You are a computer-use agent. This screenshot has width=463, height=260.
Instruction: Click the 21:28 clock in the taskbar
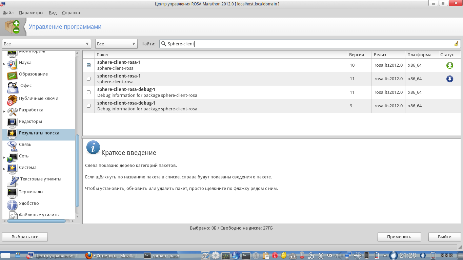(x=408, y=256)
